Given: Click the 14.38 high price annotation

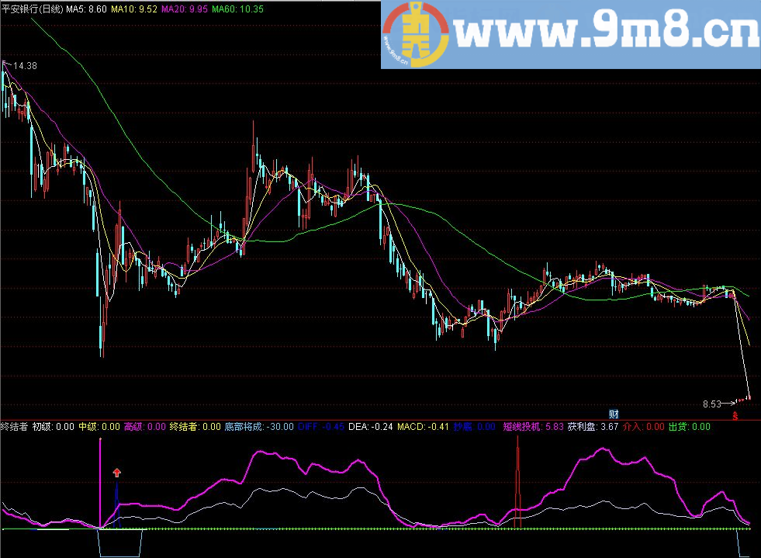Looking at the screenshot, I should click(26, 65).
